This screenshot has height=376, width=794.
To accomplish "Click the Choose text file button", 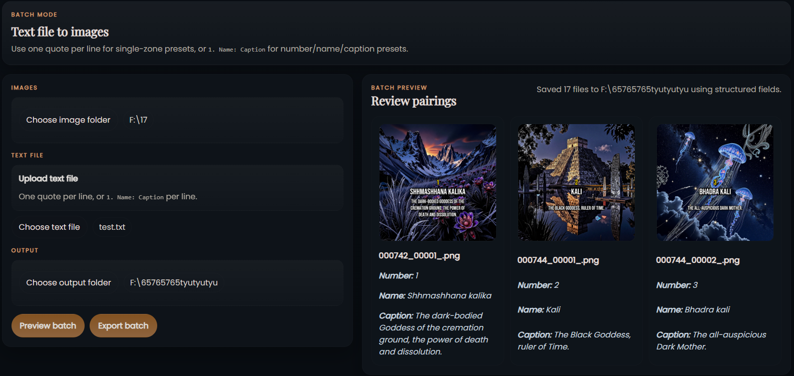I will click(x=49, y=227).
